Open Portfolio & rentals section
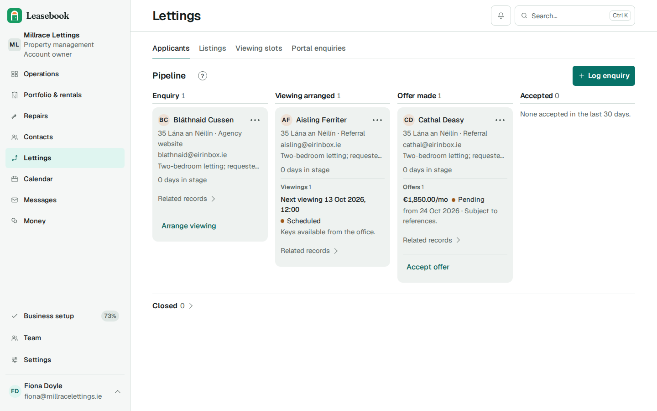This screenshot has height=411, width=657. 65,95
